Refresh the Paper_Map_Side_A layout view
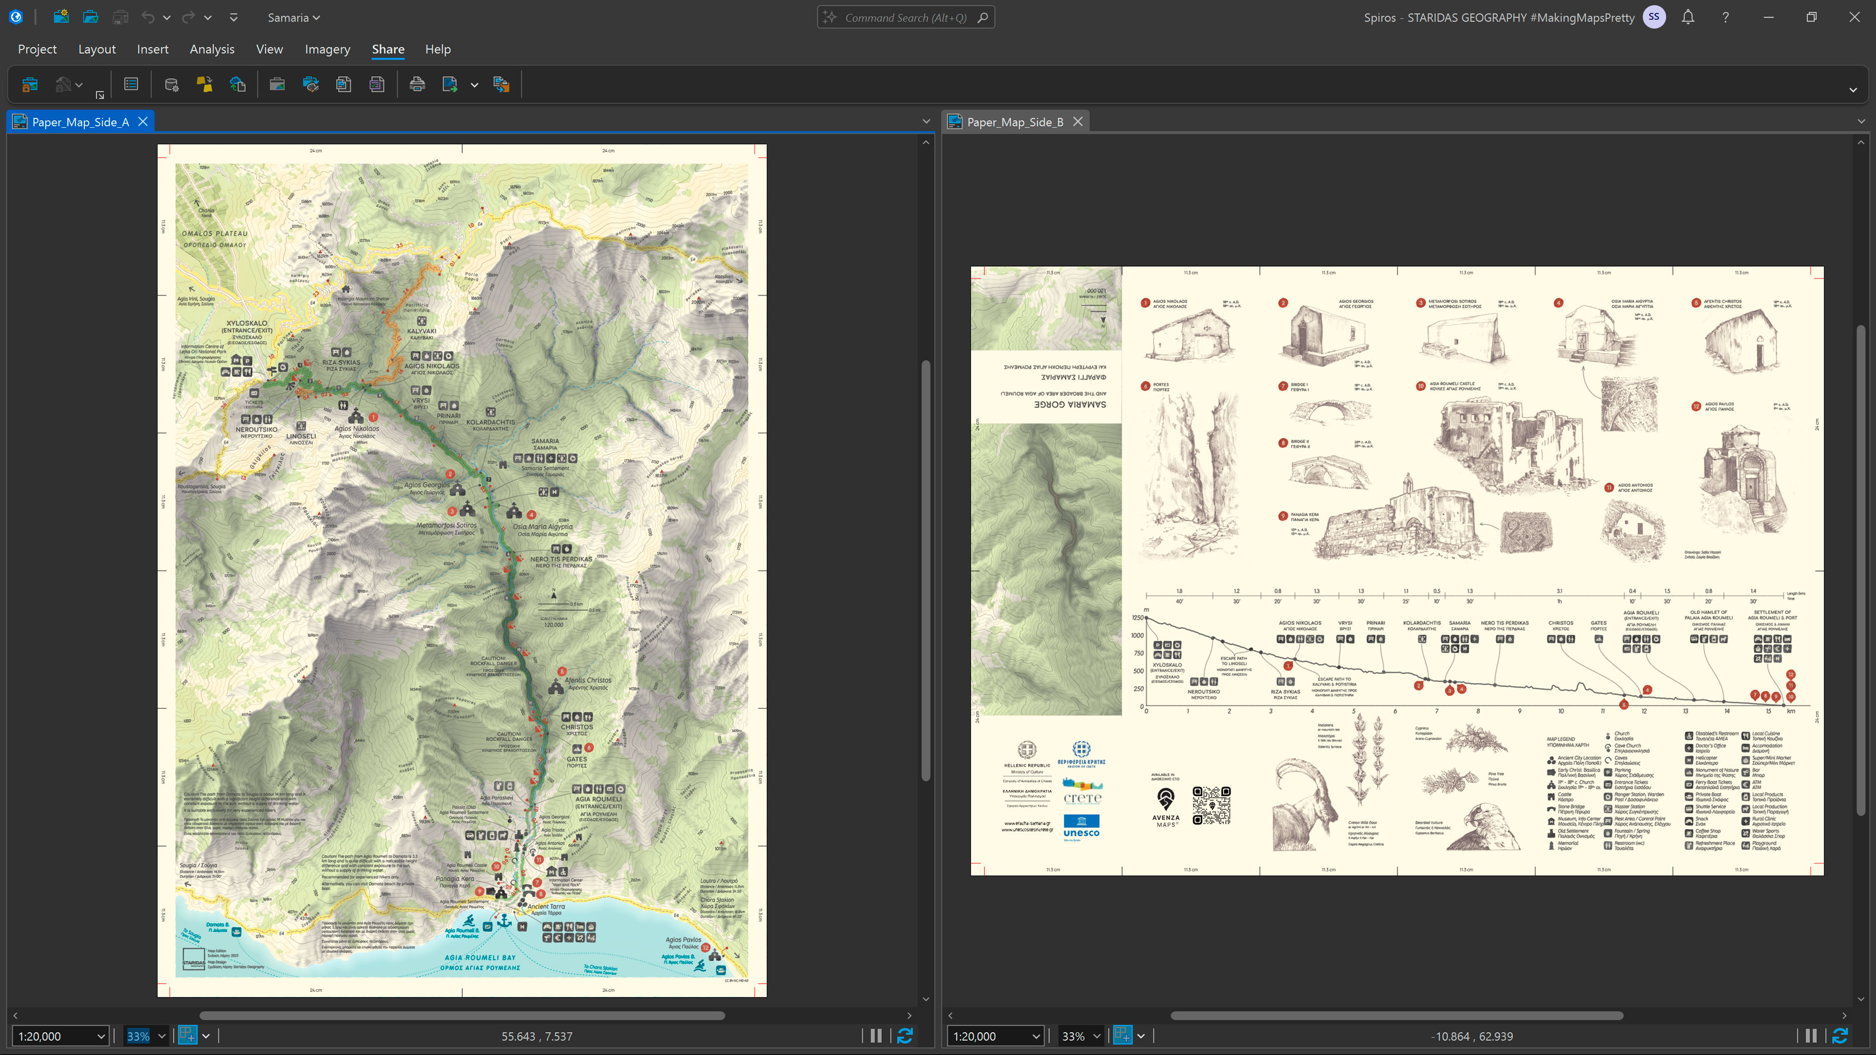The width and height of the screenshot is (1876, 1055). tap(905, 1036)
